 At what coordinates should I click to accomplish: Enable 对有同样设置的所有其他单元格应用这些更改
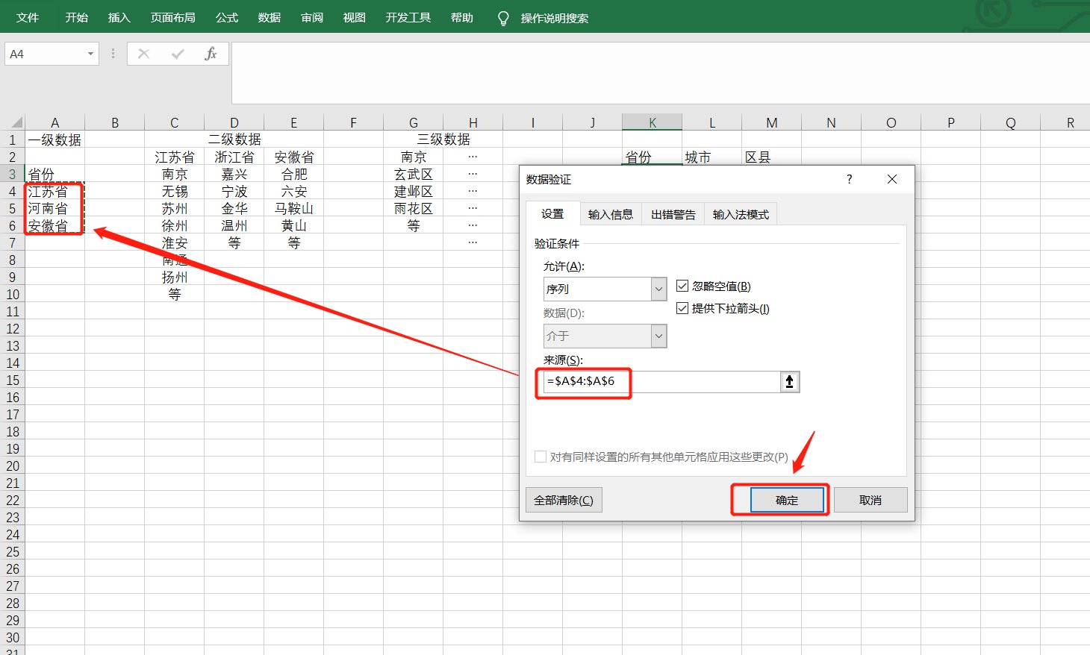[540, 457]
